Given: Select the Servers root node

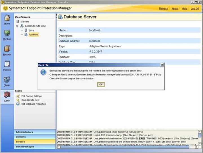Looking at the screenshot, I should (x=25, y=21).
